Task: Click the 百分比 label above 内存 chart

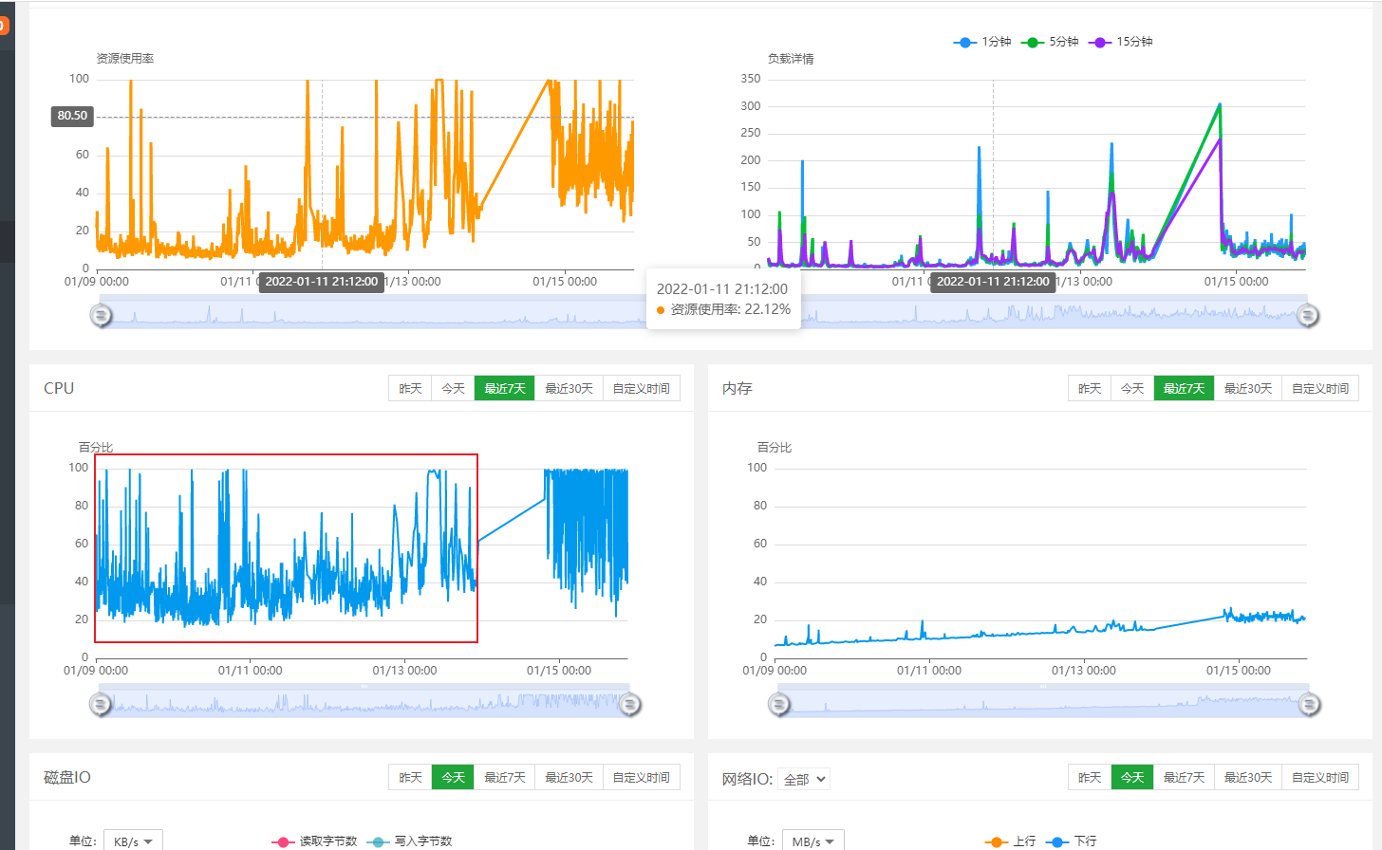Action: click(775, 447)
